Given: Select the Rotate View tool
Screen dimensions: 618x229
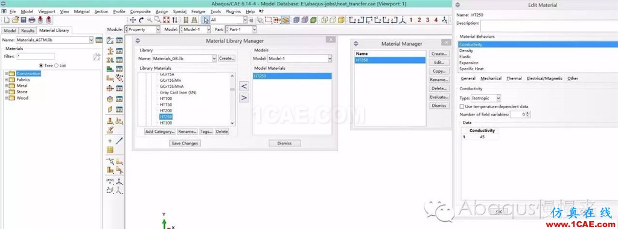Looking at the screenshot, I should coord(141,20).
